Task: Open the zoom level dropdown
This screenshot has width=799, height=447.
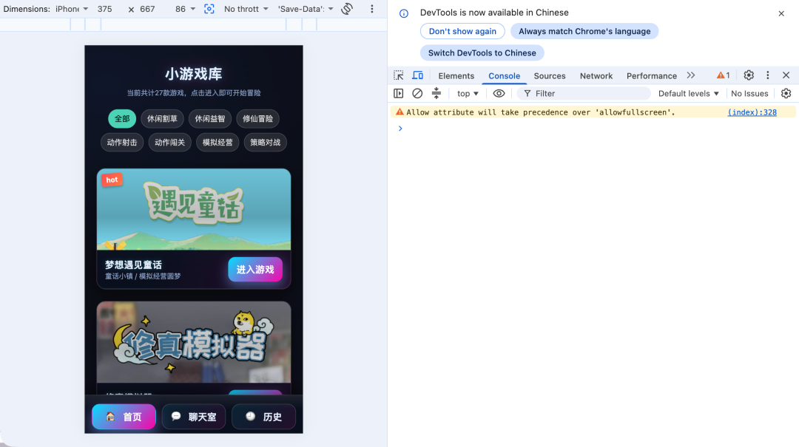Action: pos(185,9)
